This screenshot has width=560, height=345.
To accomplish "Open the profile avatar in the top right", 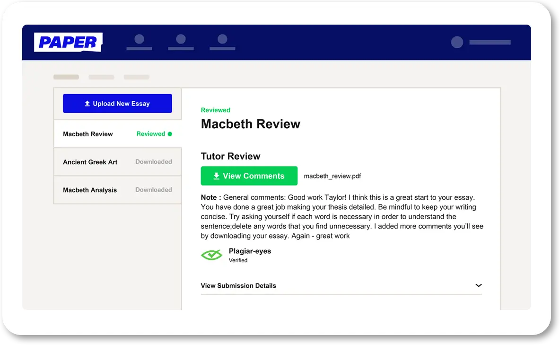I will coord(457,42).
